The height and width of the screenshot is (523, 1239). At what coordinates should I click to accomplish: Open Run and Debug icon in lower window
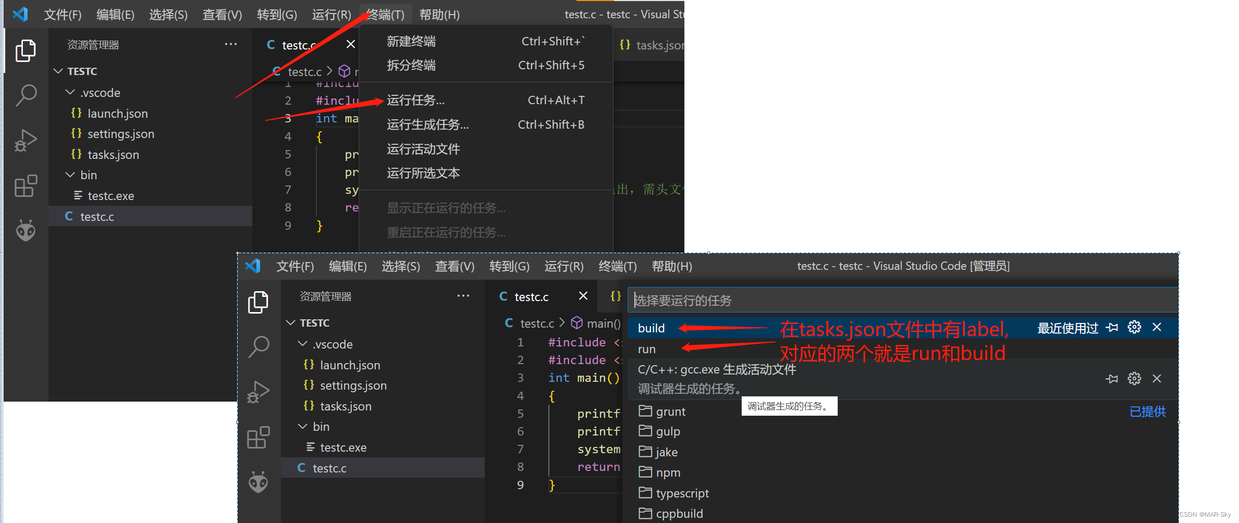(258, 392)
